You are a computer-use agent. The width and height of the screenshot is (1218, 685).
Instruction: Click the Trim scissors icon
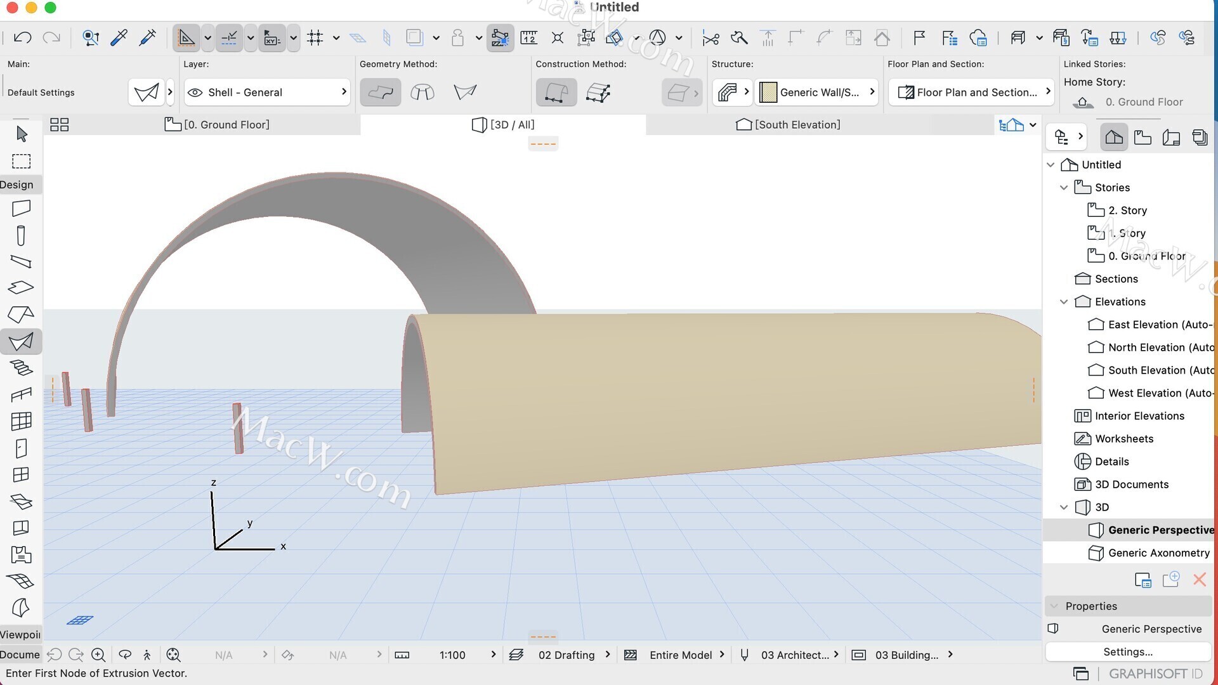(x=710, y=38)
